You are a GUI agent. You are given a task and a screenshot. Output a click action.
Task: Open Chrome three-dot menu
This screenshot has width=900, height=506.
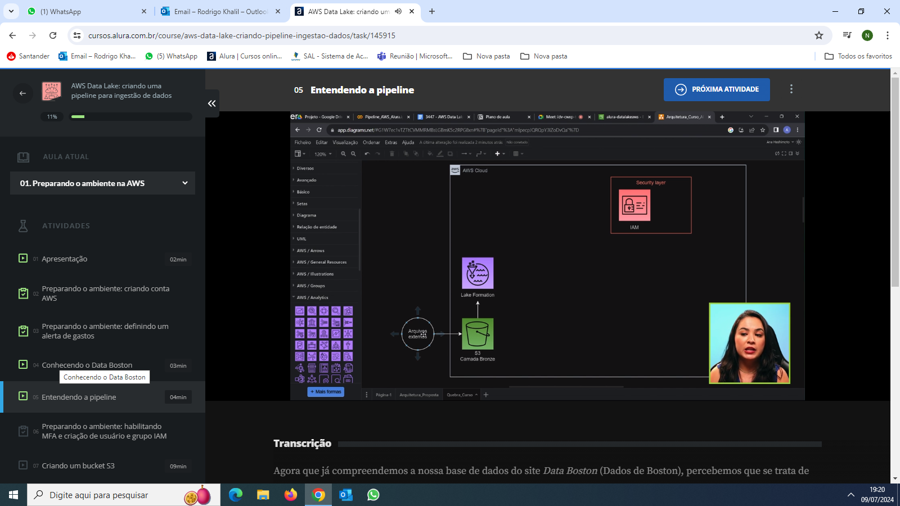click(888, 35)
